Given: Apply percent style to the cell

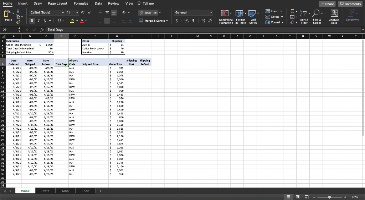Looking at the screenshot, I should [x=187, y=21].
